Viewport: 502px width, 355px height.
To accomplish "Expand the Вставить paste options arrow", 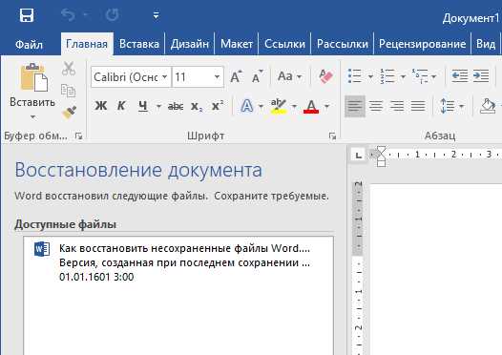I will (x=32, y=117).
